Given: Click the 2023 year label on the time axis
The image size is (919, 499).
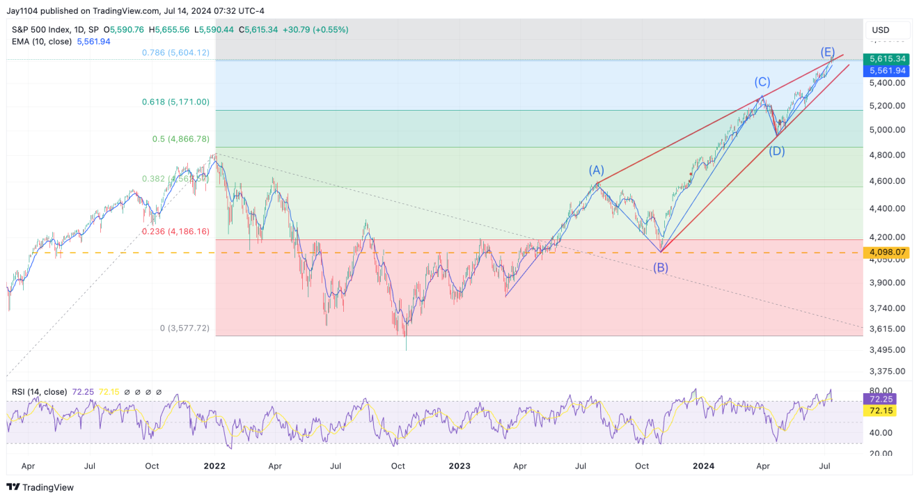Looking at the screenshot, I should point(459,466).
